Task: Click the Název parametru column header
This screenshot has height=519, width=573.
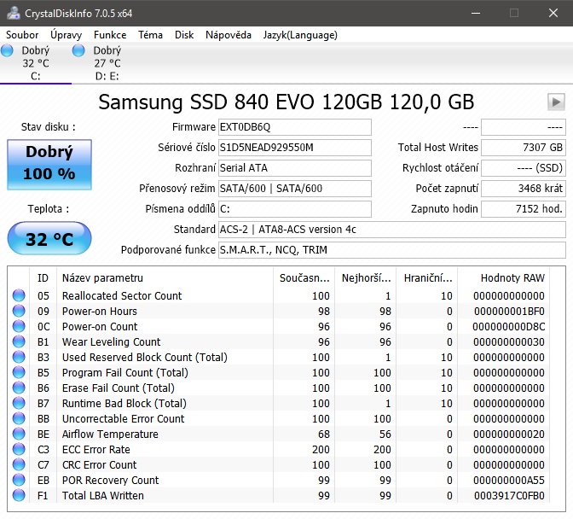Action: click(165, 278)
